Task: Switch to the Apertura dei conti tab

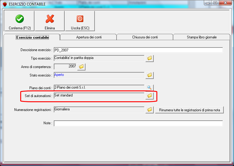Action: (x=89, y=37)
